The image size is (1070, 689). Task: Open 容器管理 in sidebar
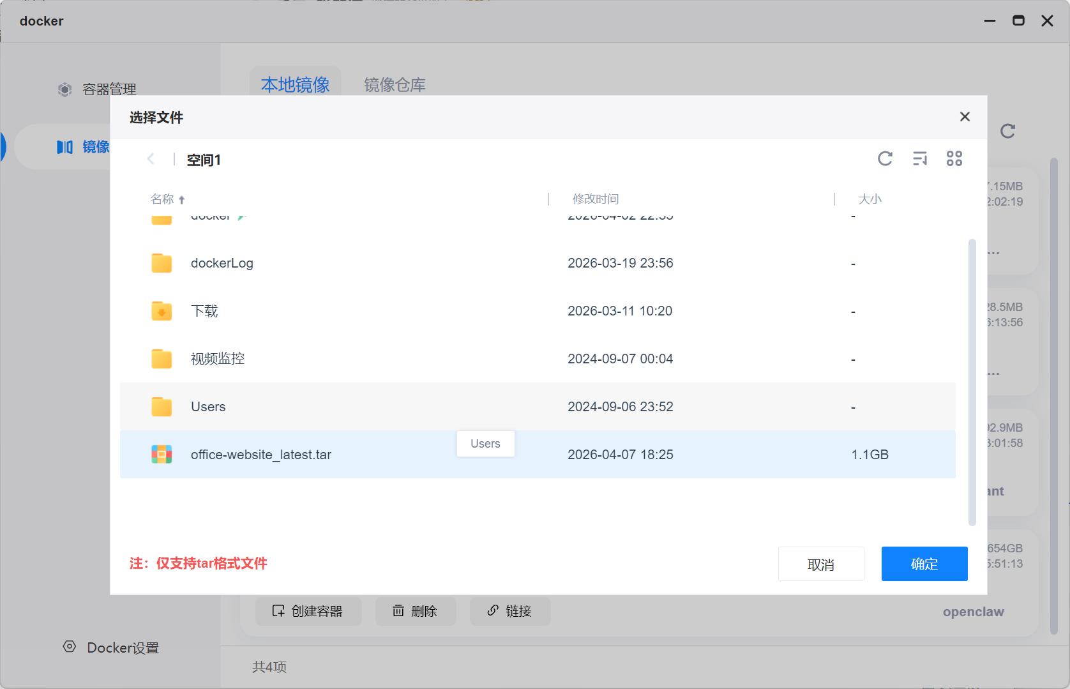pos(109,89)
